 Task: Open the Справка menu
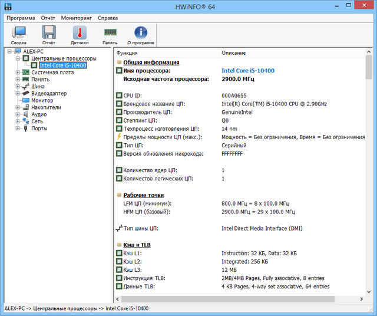tap(108, 18)
